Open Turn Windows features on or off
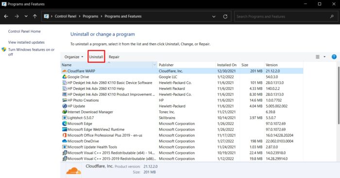Viewport: 340px width, 178px height. tap(31, 52)
